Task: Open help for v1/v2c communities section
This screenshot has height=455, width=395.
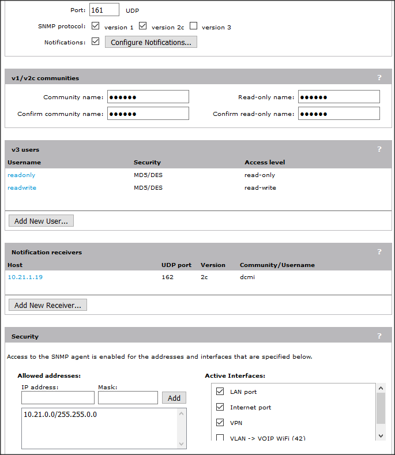Action: click(379, 78)
